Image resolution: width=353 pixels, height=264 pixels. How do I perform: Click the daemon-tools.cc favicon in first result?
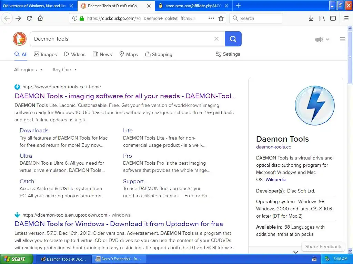pos(17,87)
